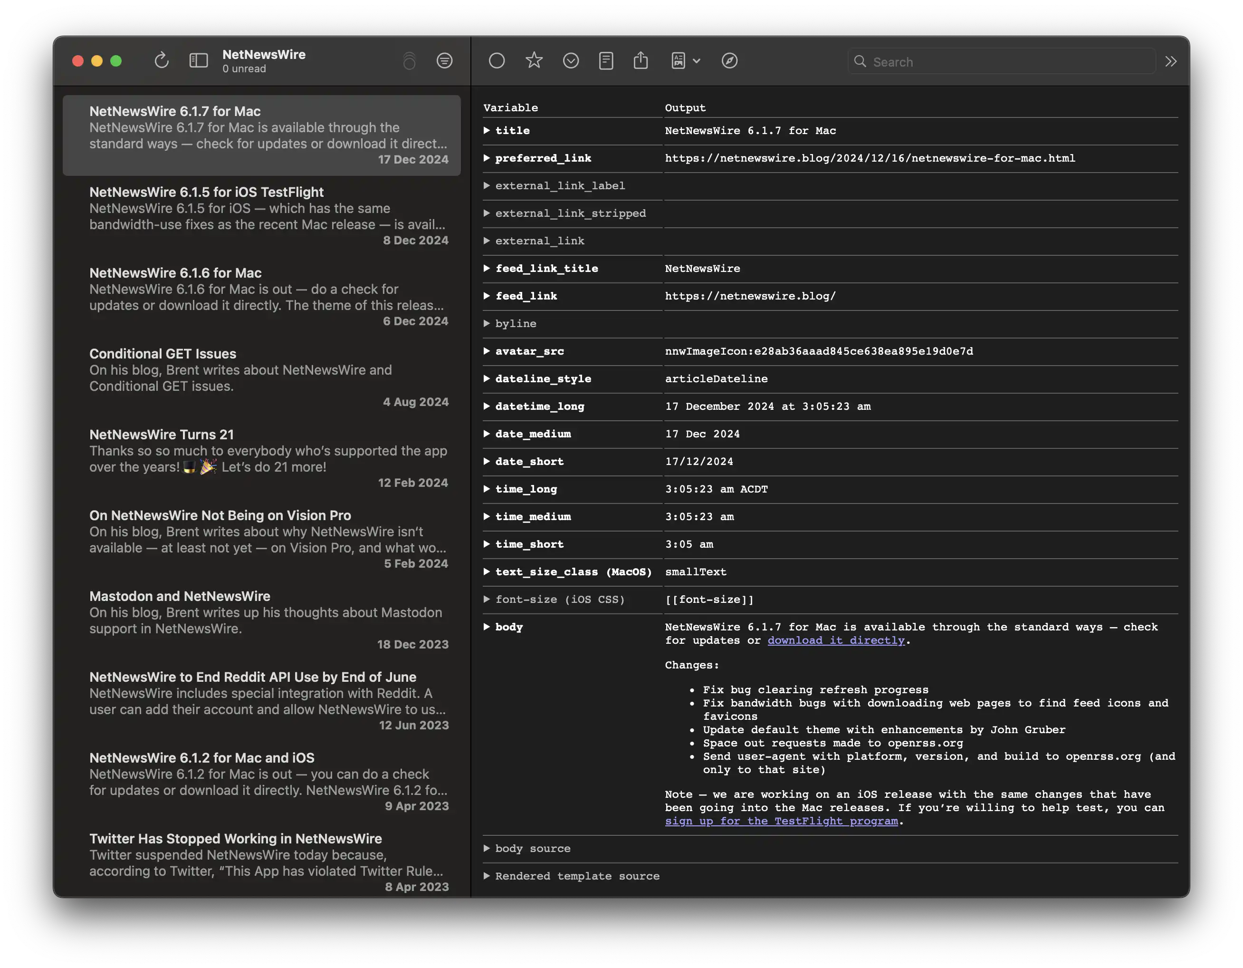Open 'sign up for the TestFlight program' link
This screenshot has height=968, width=1243.
click(x=782, y=821)
